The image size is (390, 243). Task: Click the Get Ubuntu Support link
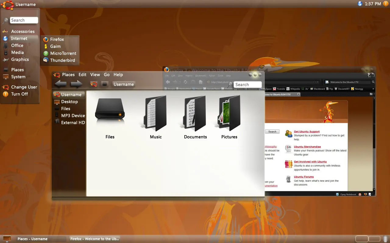307,132
